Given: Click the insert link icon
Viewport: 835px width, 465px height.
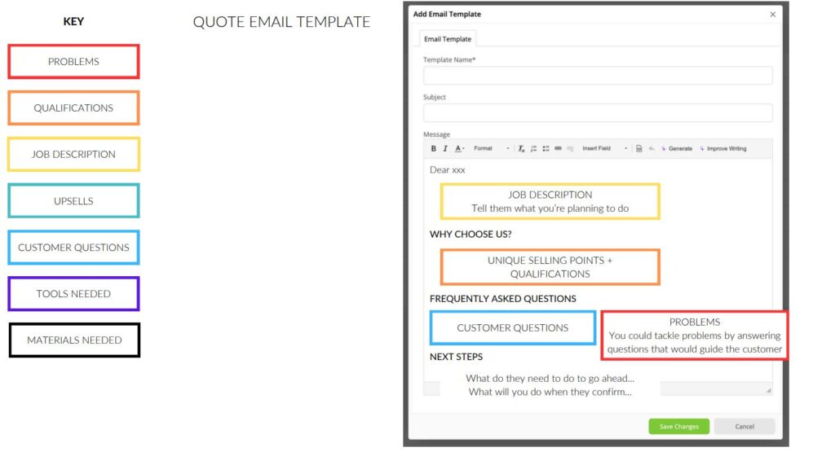Looking at the screenshot, I should pos(558,148).
